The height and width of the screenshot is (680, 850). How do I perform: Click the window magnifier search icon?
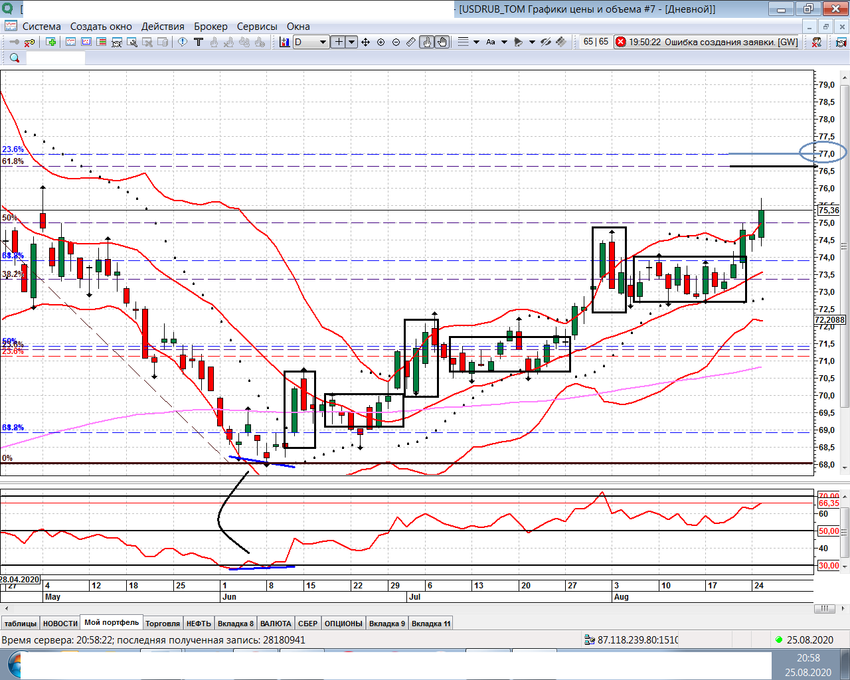(132, 42)
